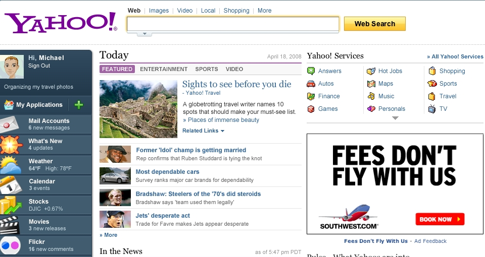Open the TV icon in services list

pyautogui.click(x=432, y=109)
